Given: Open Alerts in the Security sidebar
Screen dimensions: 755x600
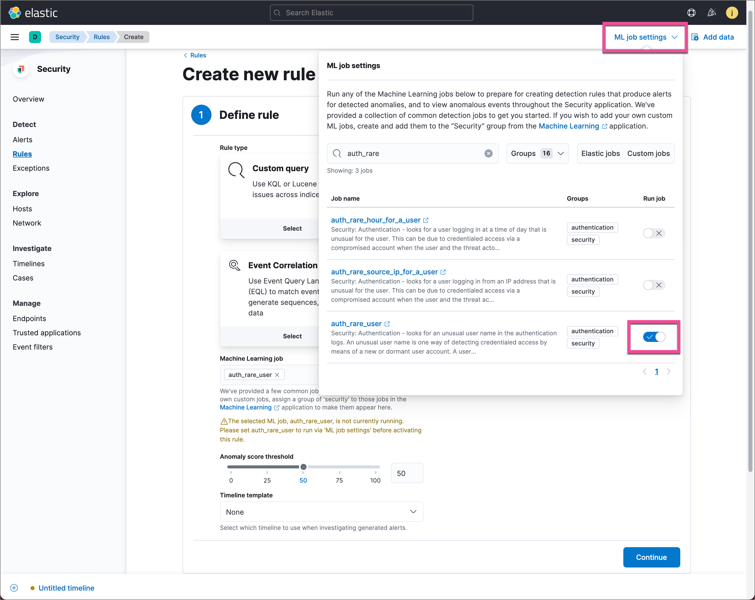Looking at the screenshot, I should (x=22, y=140).
